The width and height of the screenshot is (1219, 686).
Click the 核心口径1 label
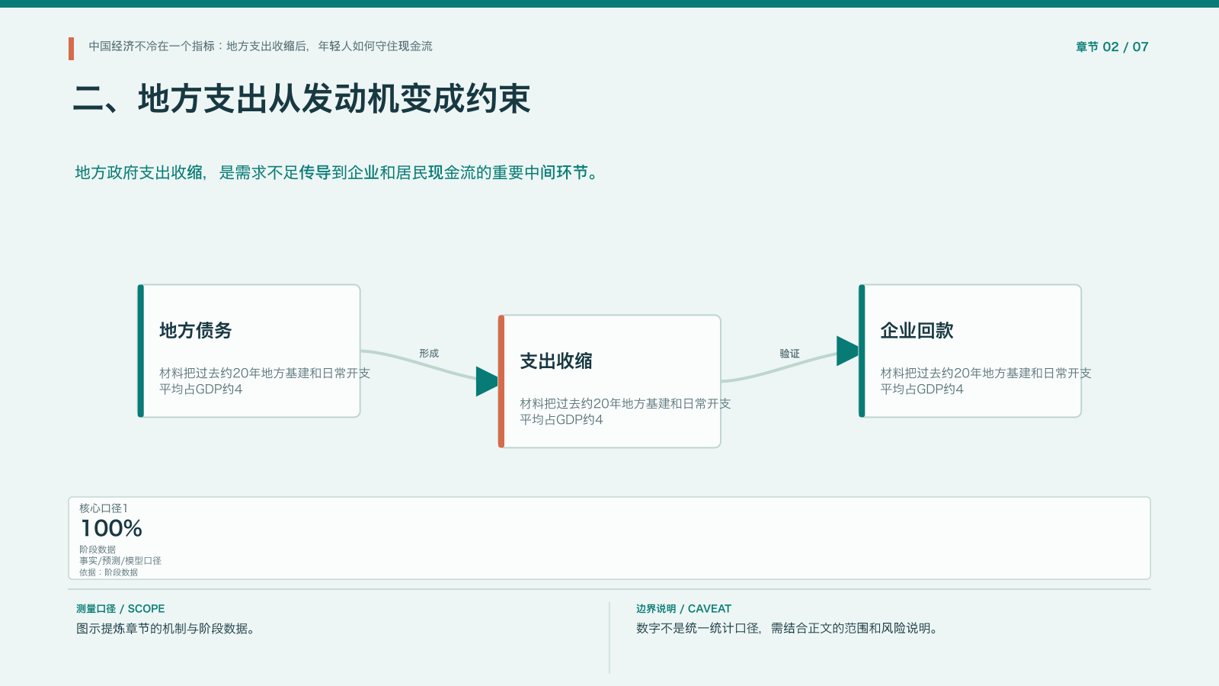[x=104, y=508]
